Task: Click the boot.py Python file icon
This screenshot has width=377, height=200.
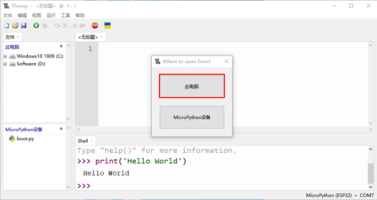Action: [x=12, y=139]
